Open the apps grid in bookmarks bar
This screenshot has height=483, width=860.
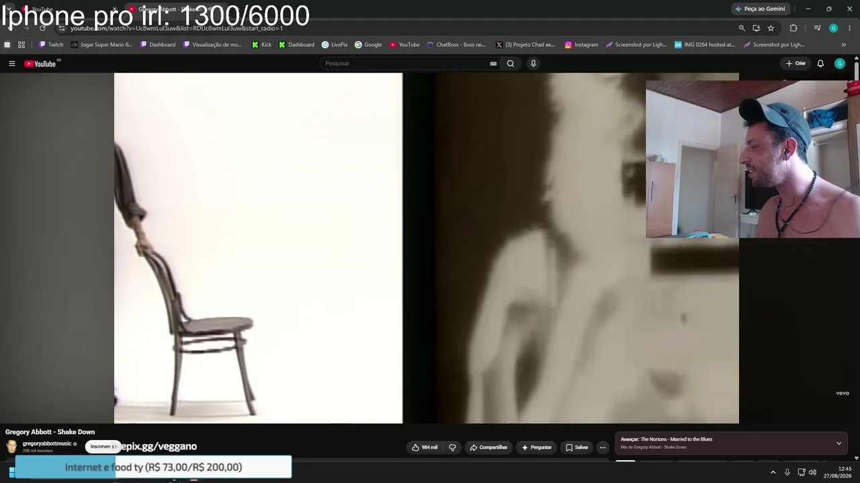pos(21,45)
